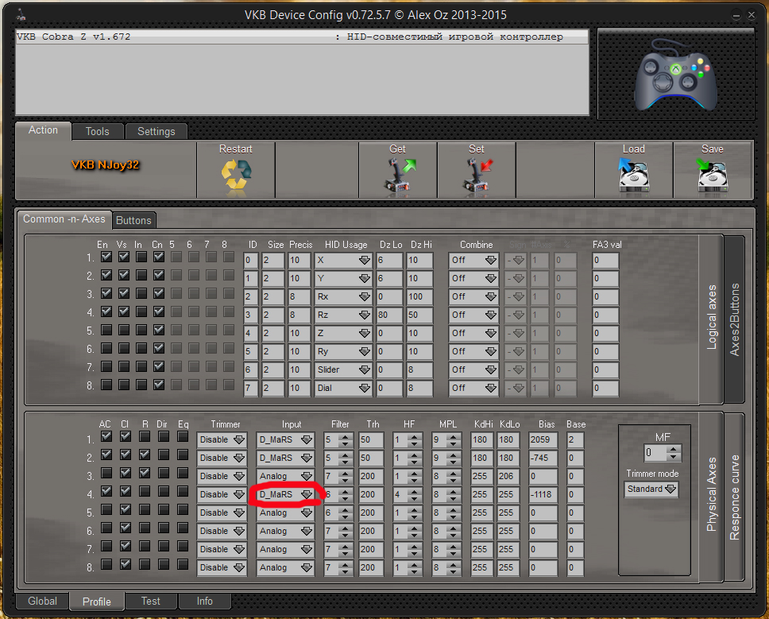This screenshot has width=769, height=619.
Task: Toggle En checkbox for logical axis 1
Action: point(106,257)
